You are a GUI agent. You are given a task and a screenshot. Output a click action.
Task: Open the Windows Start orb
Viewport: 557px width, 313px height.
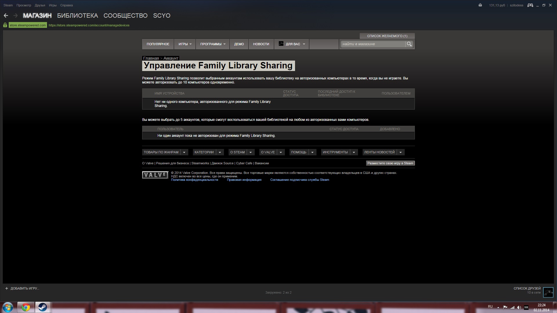pos(8,307)
